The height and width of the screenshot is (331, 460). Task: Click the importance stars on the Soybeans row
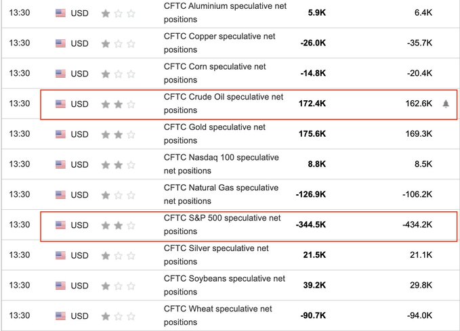click(x=118, y=286)
